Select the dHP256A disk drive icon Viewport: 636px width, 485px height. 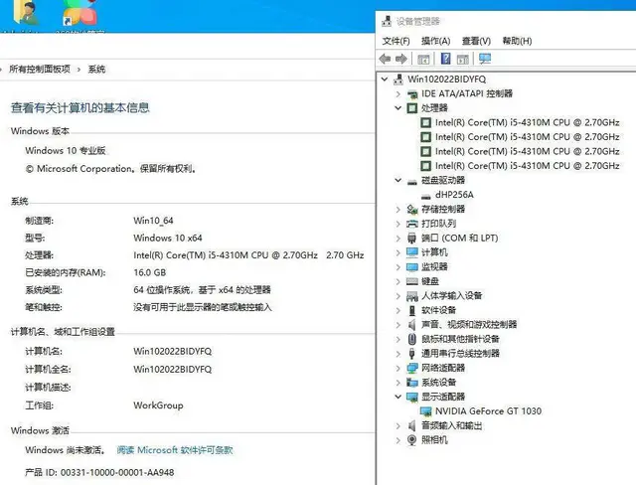[426, 196]
